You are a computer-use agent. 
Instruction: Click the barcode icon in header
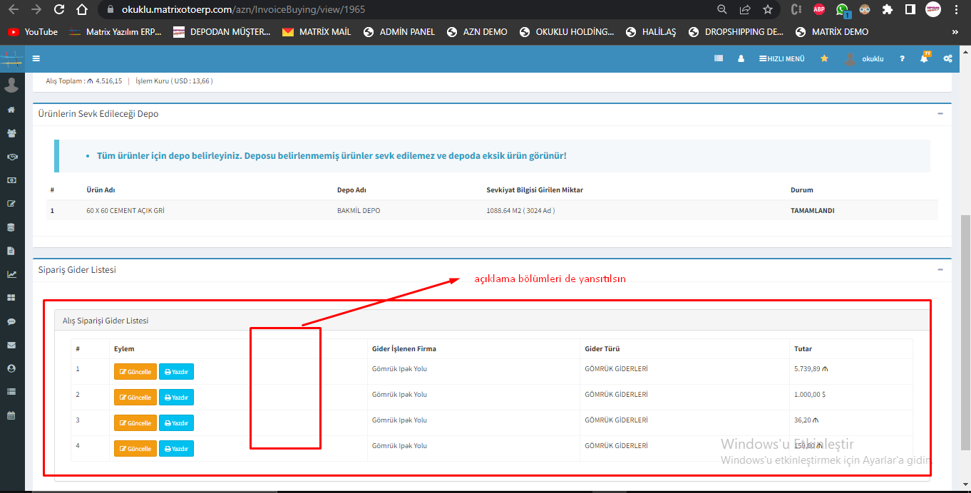click(719, 59)
